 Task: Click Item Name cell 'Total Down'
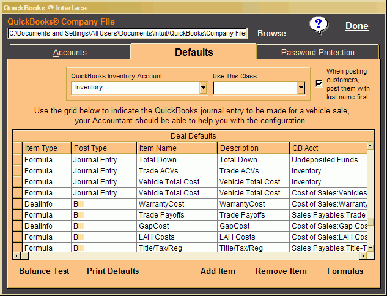coord(177,160)
